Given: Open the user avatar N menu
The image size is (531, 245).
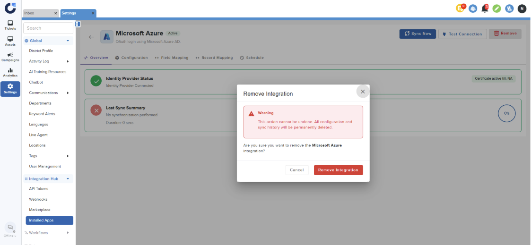Looking at the screenshot, I should pyautogui.click(x=522, y=8).
